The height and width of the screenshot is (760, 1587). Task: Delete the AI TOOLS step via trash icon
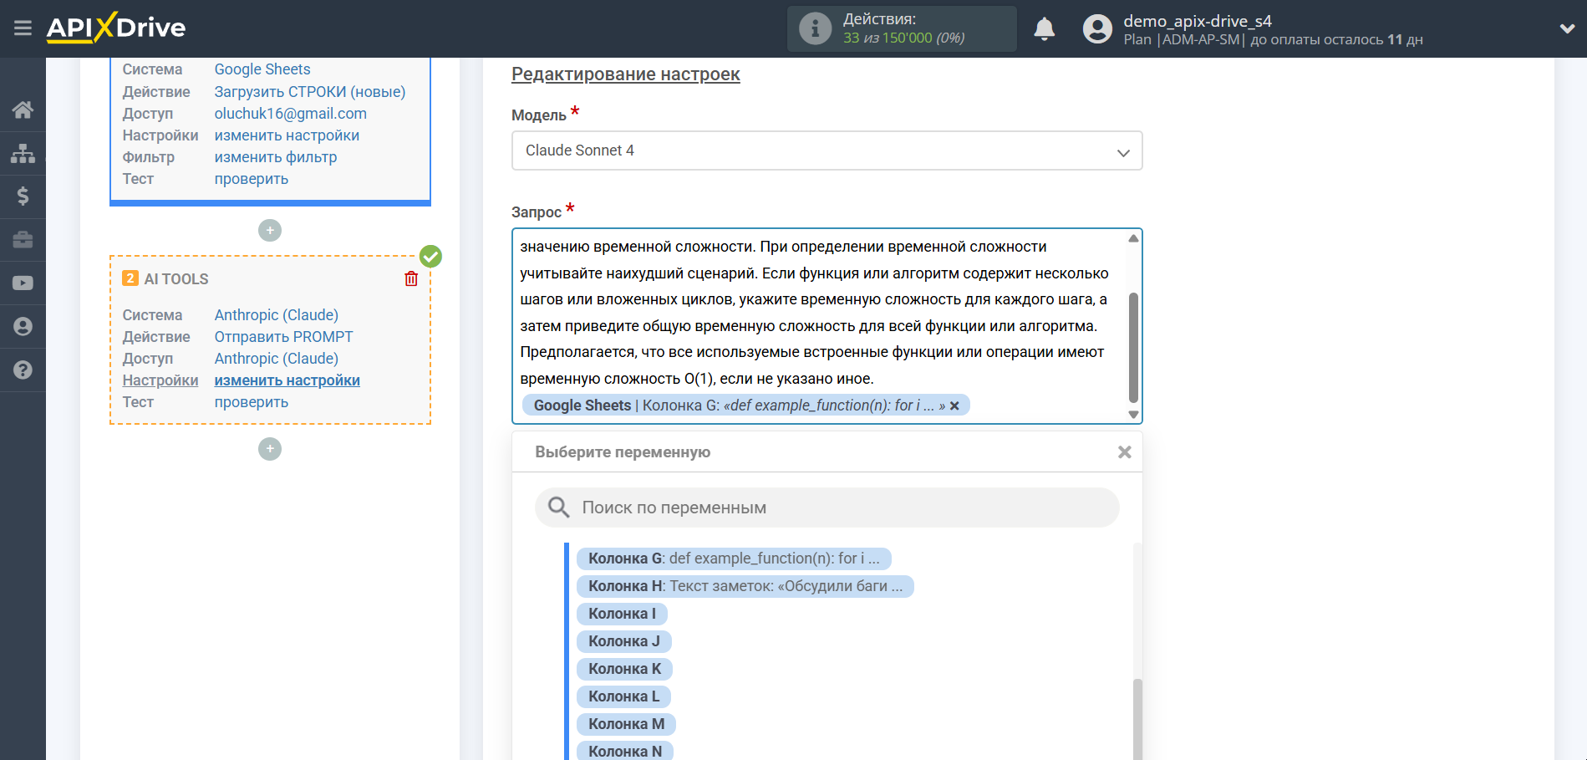(x=410, y=278)
